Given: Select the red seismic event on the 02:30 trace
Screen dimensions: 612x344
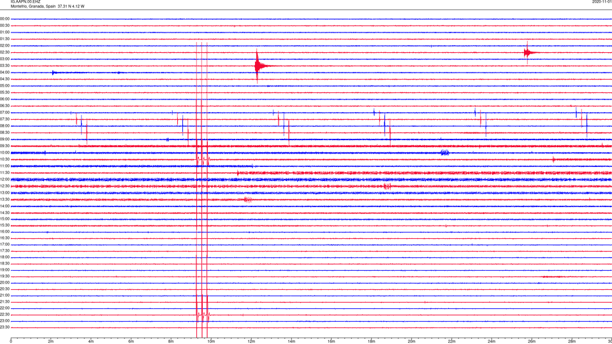Looking at the screenshot, I should (x=529, y=52).
